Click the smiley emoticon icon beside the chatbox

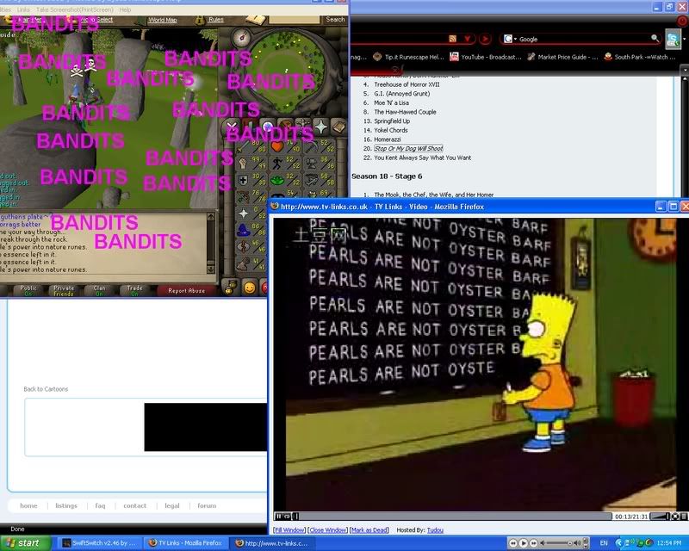(249, 289)
